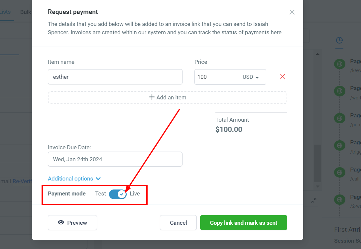This screenshot has height=249, width=361.
Task: Click the chevron next to Additional options
Action: point(98,179)
